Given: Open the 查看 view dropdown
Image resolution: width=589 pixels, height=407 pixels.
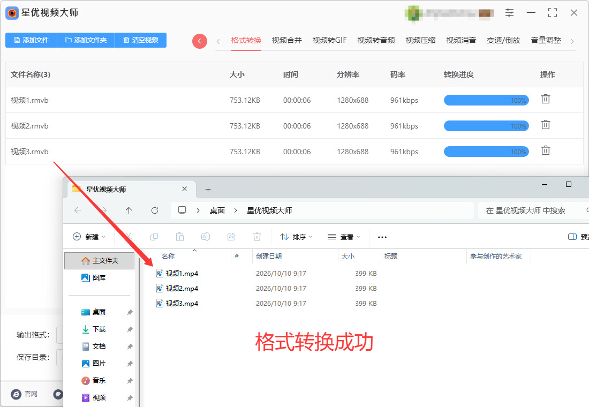Looking at the screenshot, I should 344,237.
